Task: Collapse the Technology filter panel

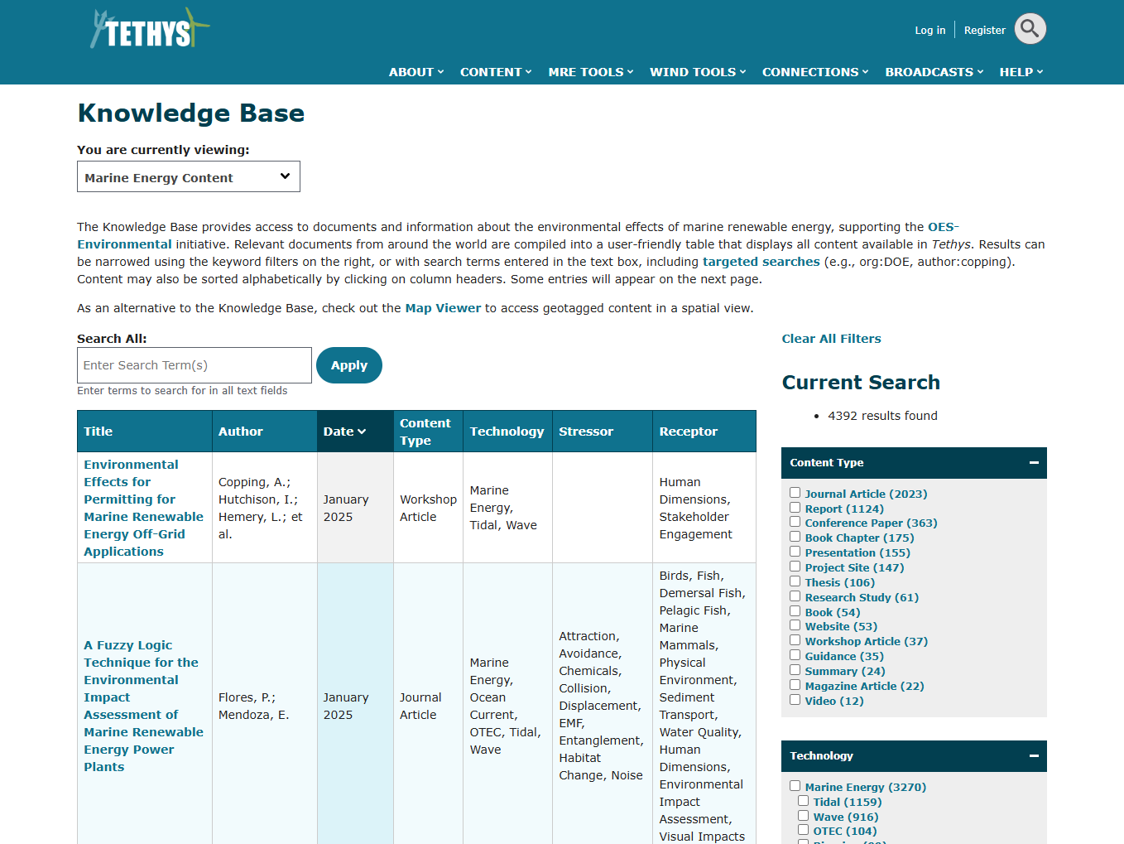Action: click(1034, 756)
